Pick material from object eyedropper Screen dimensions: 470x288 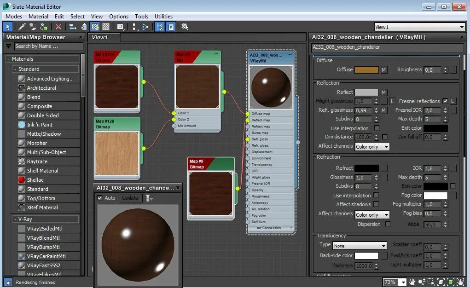click(22, 27)
